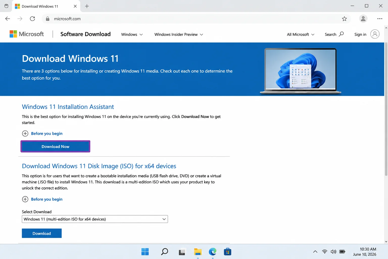Click Download Now button
388x259 pixels.
tap(55, 146)
